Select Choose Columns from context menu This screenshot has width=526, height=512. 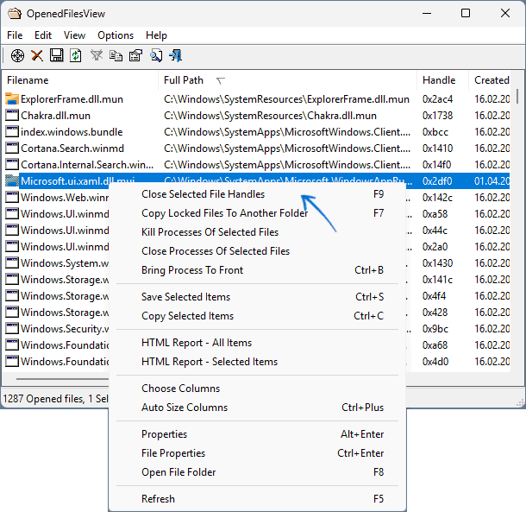click(180, 389)
